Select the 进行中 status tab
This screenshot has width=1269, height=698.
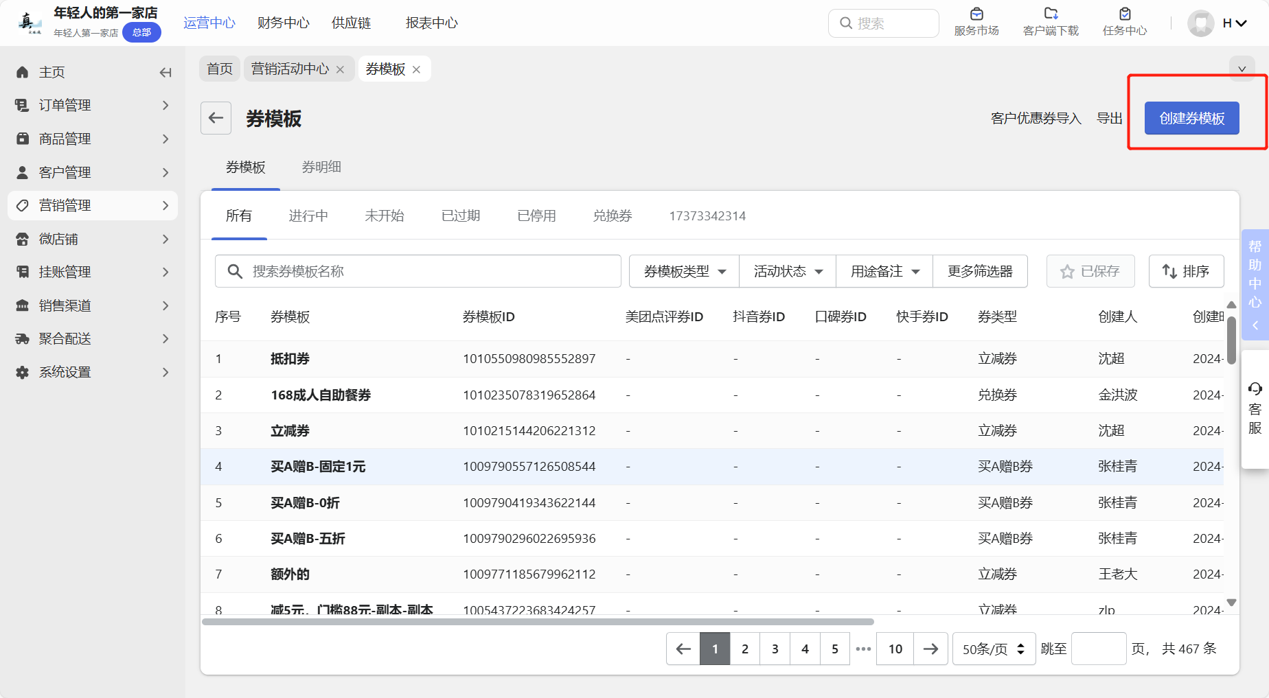[x=308, y=216]
